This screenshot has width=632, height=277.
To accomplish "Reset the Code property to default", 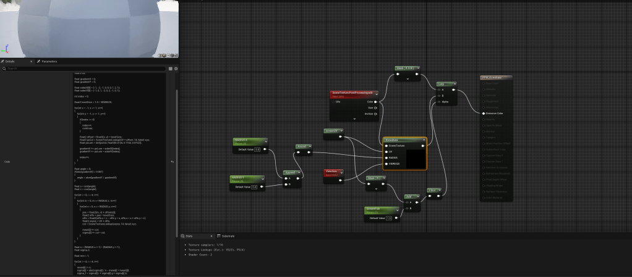I will tap(173, 162).
